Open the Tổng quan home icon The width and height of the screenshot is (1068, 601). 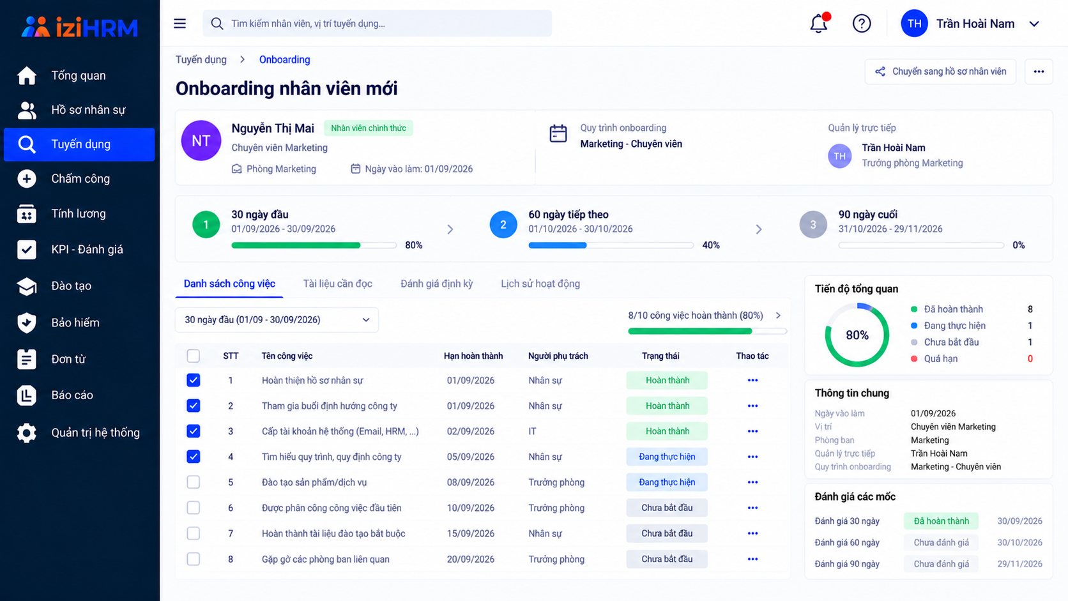pyautogui.click(x=27, y=75)
